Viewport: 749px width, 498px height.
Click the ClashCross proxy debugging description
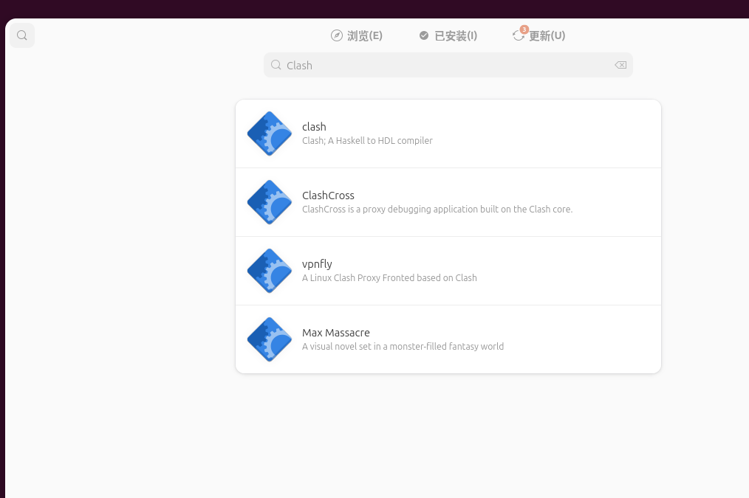[437, 210]
